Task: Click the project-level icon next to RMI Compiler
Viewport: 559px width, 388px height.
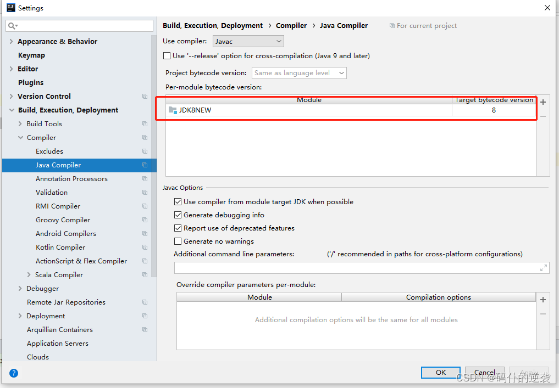Action: (145, 206)
